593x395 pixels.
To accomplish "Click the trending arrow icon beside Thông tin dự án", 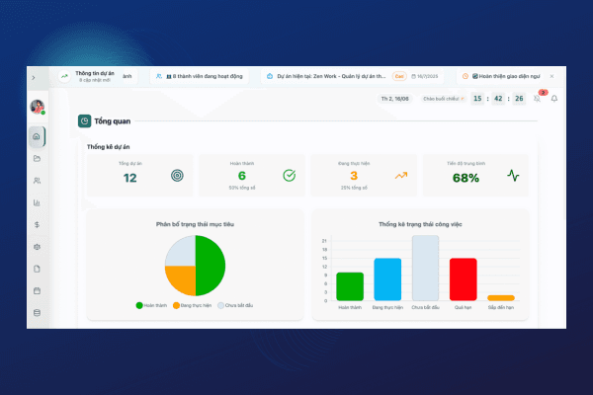I will pos(64,76).
